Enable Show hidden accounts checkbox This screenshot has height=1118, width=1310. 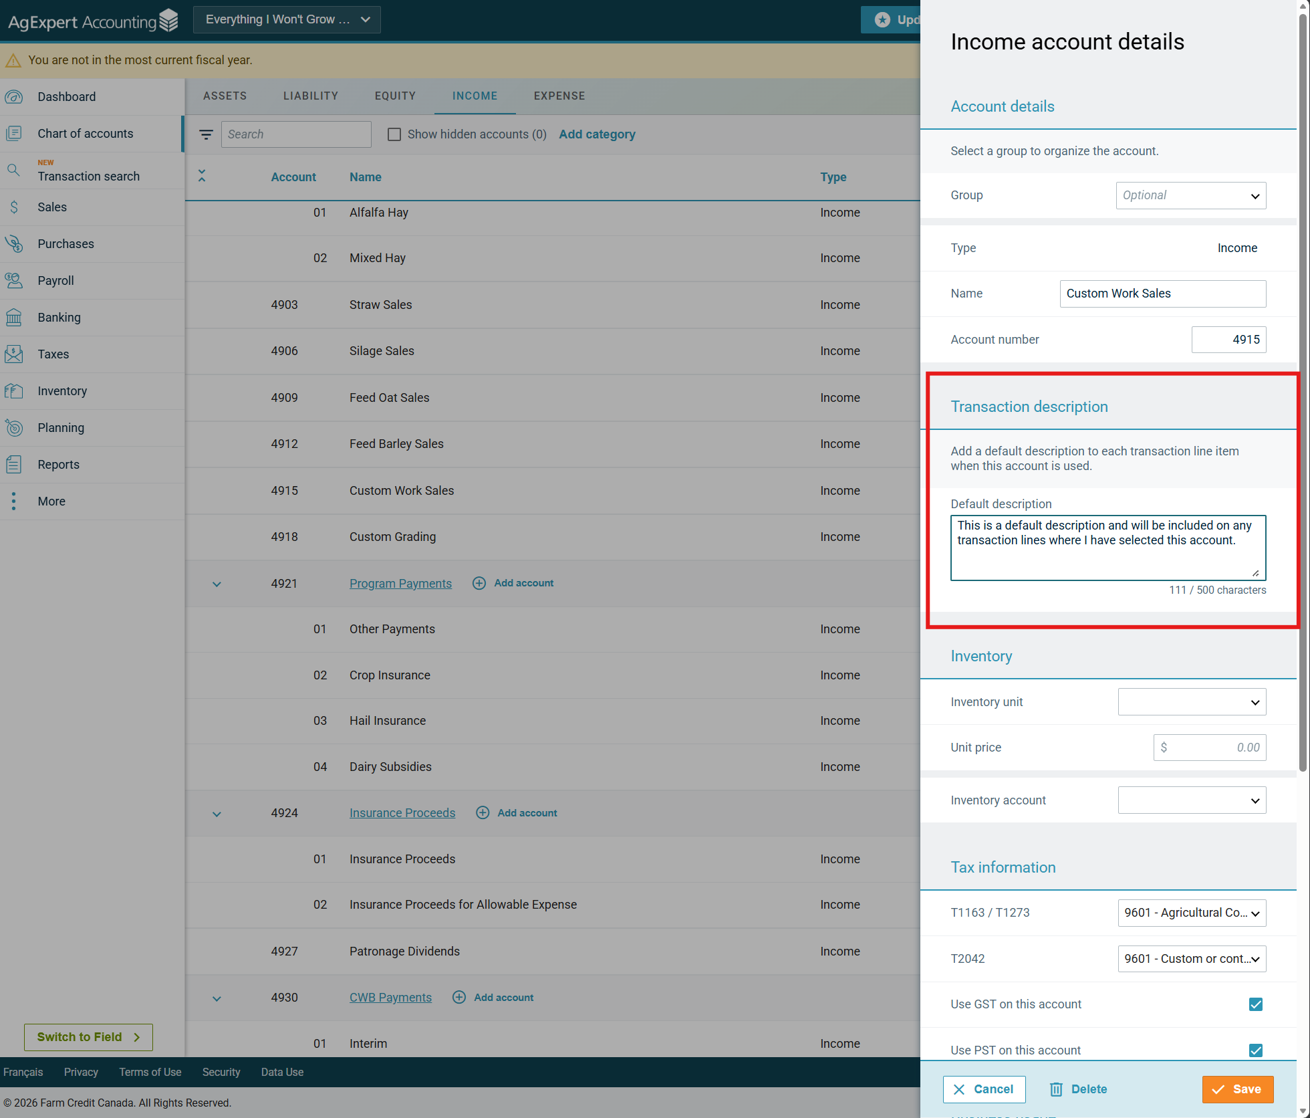(x=394, y=134)
